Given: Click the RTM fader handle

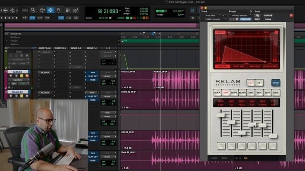Looking at the screenshot, I should (x=221, y=115).
